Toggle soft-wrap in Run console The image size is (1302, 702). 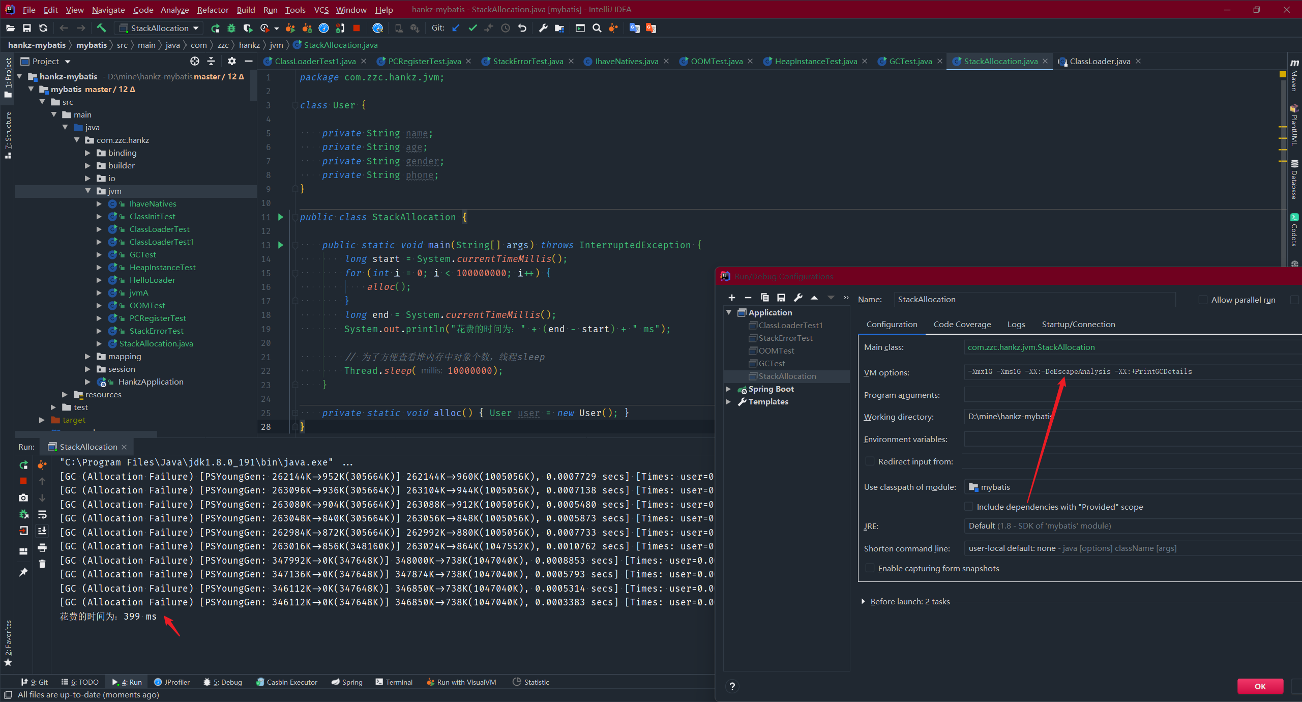42,514
